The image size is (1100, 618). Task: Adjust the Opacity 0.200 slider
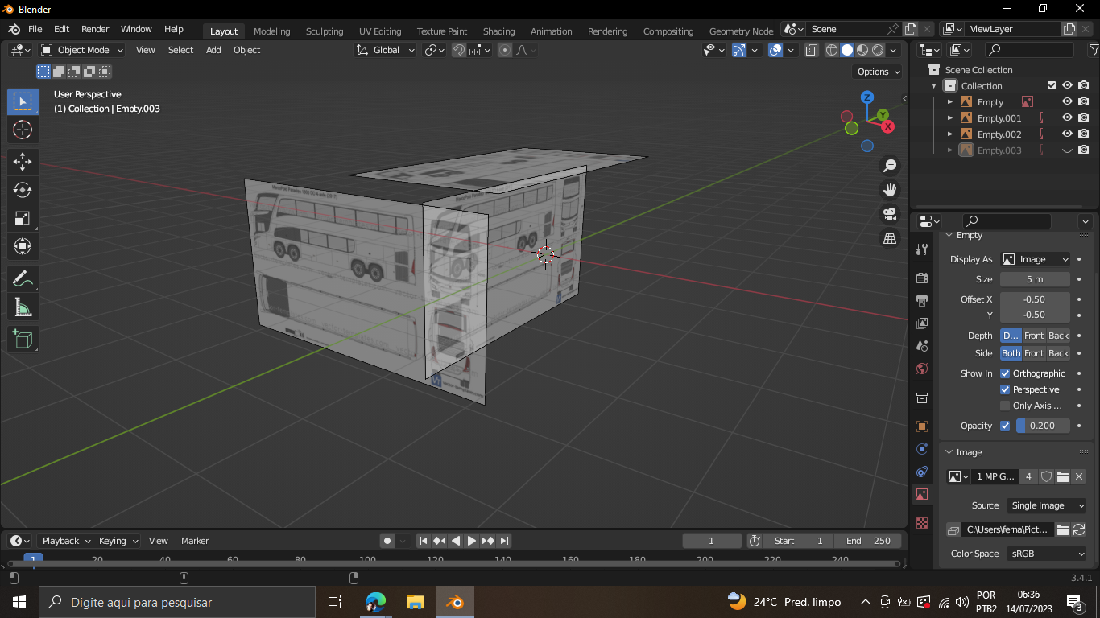1043,426
